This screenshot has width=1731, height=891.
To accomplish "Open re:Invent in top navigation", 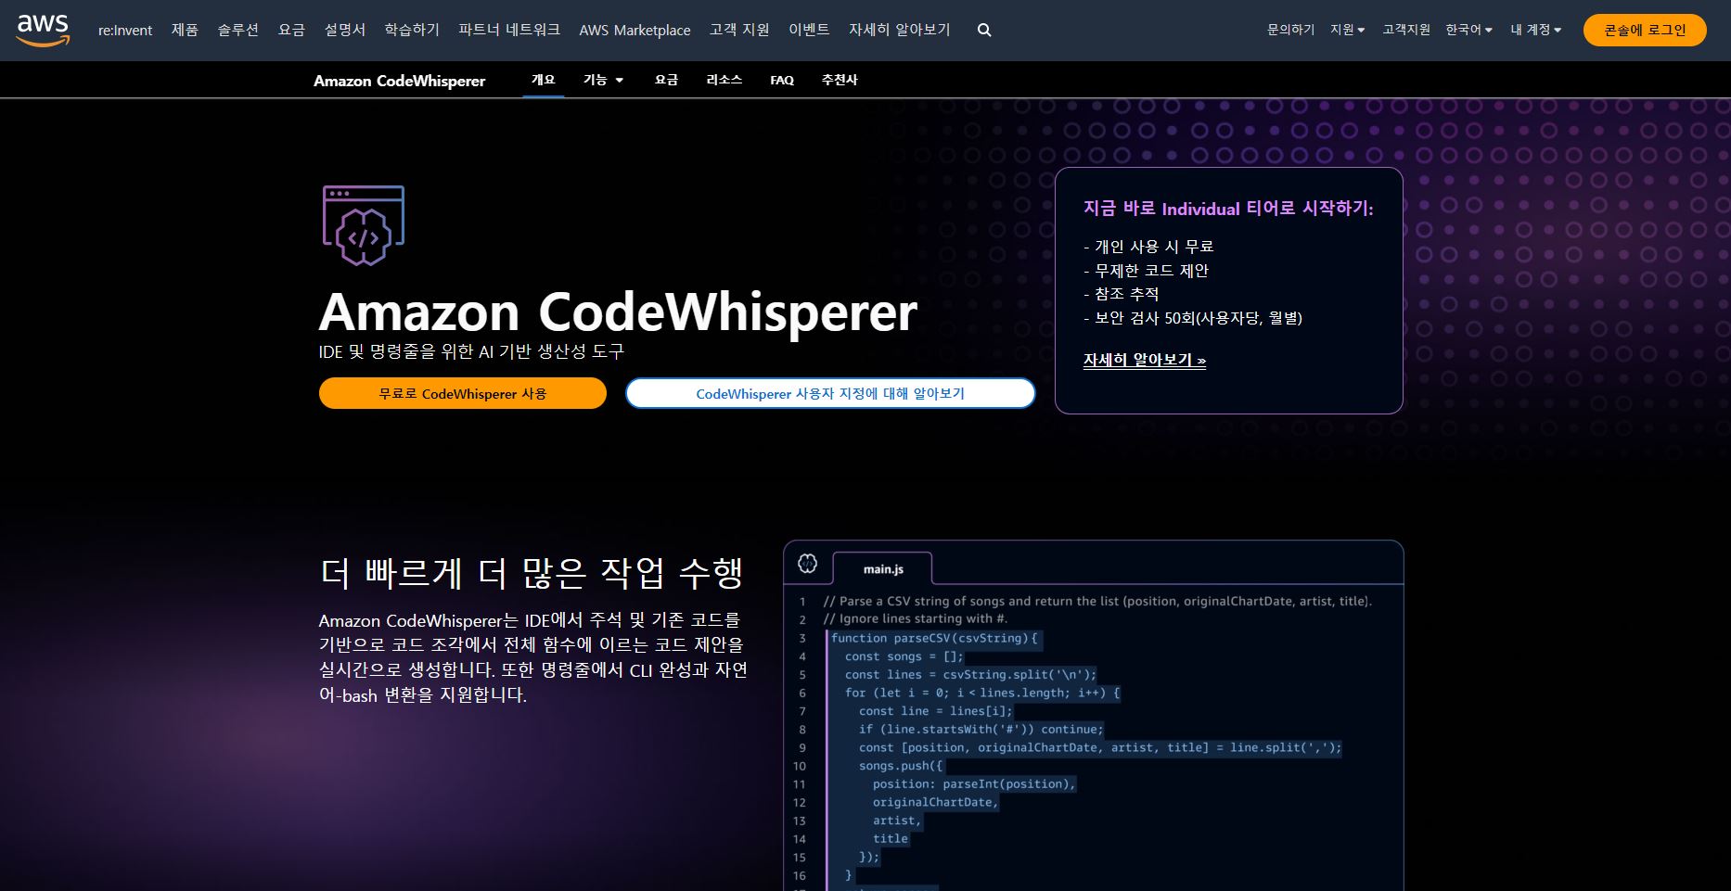I will click(x=125, y=30).
